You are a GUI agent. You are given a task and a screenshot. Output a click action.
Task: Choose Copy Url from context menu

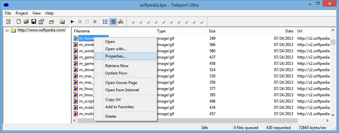point(125,100)
